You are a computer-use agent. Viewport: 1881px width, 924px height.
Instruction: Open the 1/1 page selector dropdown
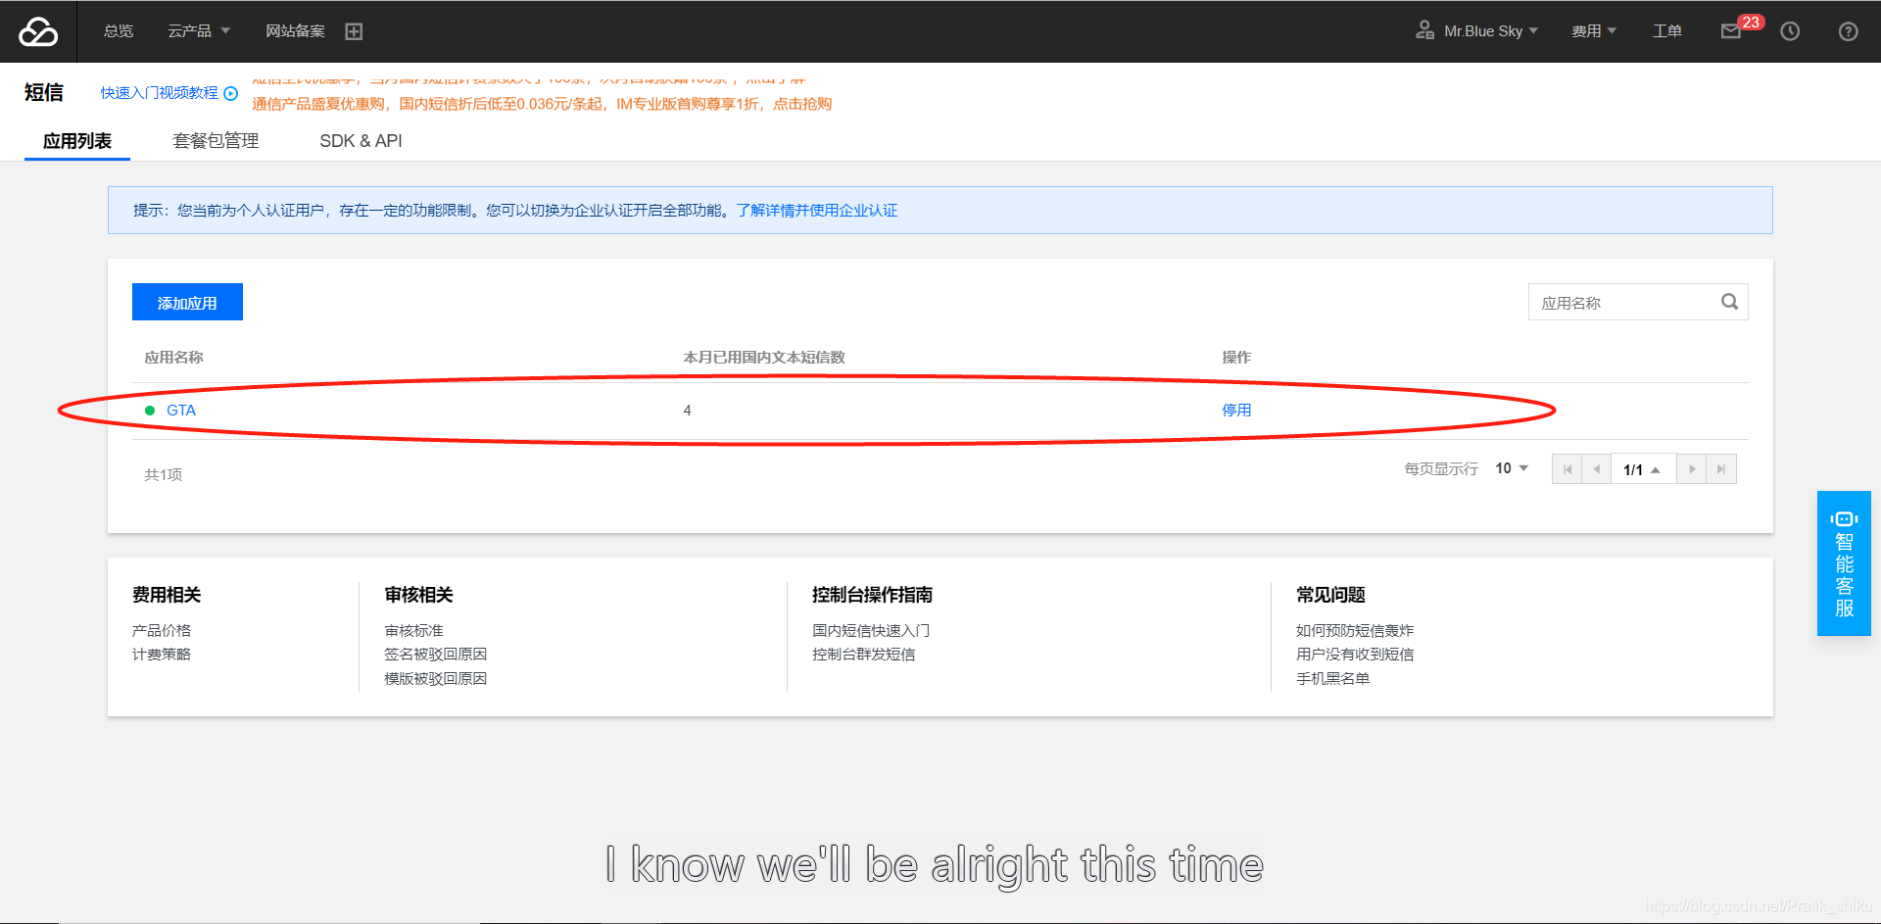coord(1643,469)
